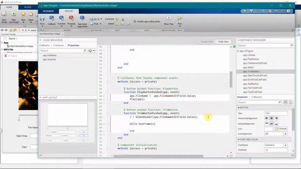
Task: Collapse the FONT AND COLOR section
Action: tap(238, 139)
